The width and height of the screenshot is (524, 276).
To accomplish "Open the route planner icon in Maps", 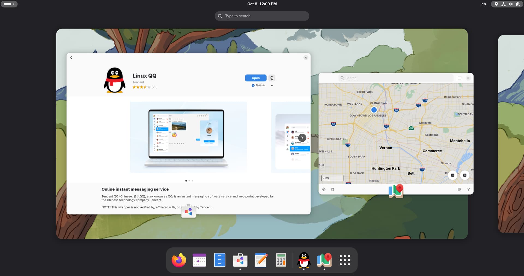I will pyautogui.click(x=468, y=189).
